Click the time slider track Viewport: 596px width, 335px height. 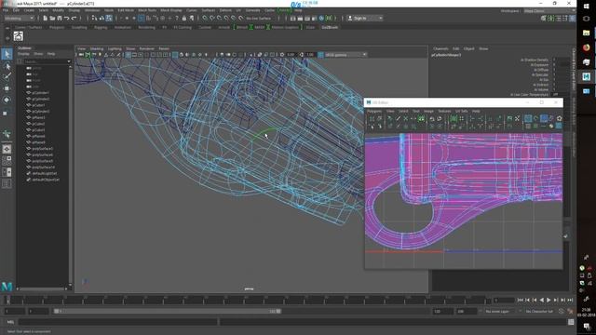247,300
